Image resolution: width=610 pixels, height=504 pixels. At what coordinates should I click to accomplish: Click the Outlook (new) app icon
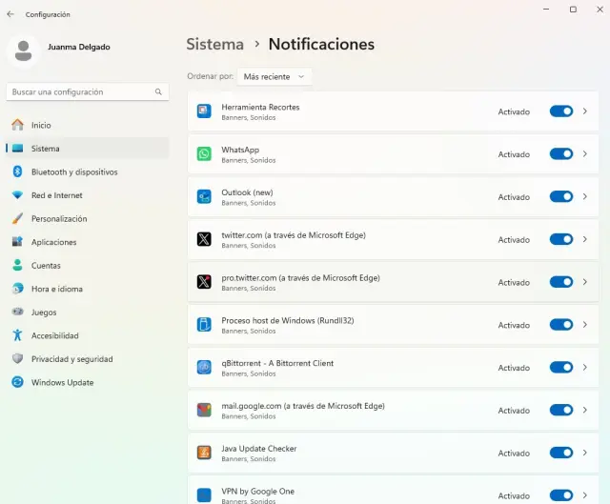pos(204,197)
